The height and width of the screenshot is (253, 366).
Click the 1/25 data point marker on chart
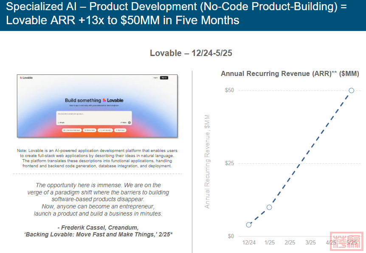269,207
